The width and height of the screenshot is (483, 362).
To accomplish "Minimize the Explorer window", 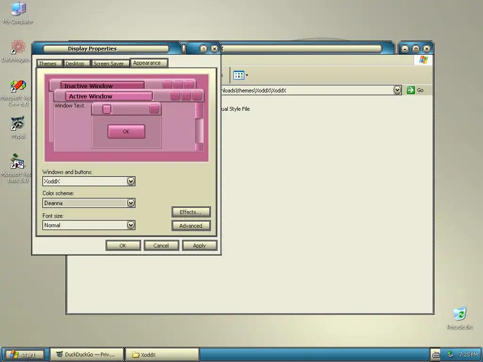I will (x=405, y=49).
